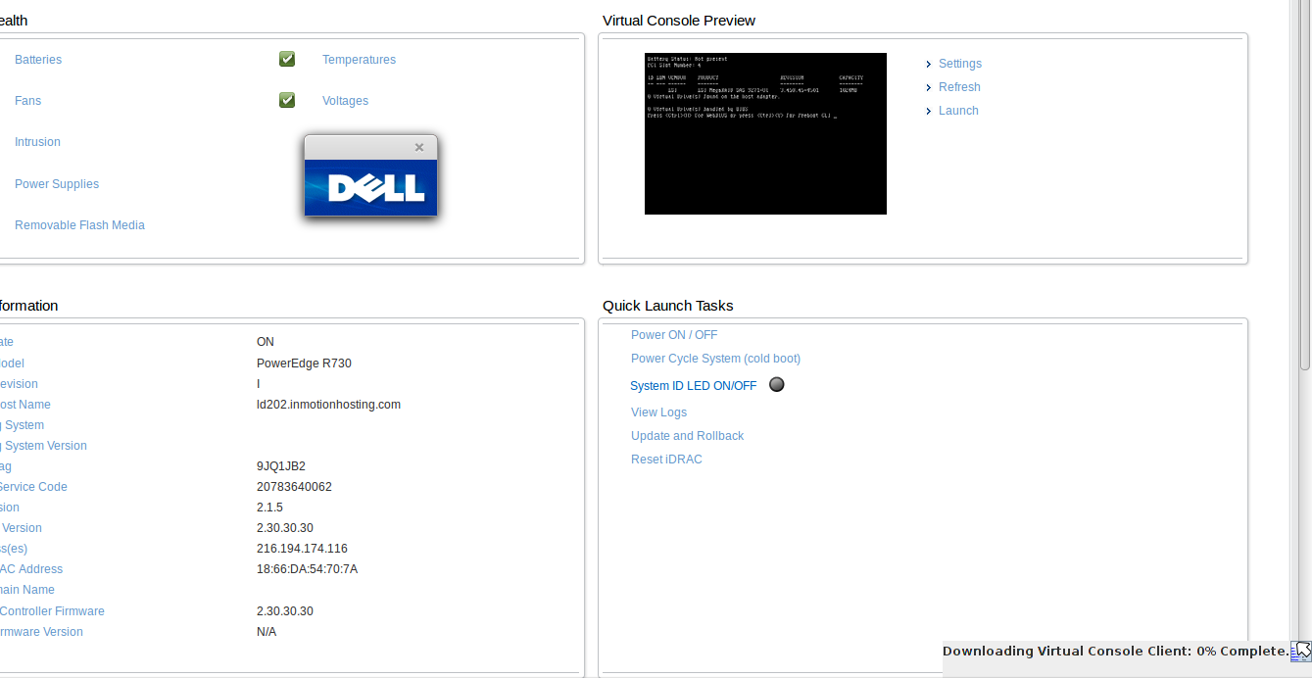
Task: Click the green checkmark beside Temperatures
Action: coord(287,59)
